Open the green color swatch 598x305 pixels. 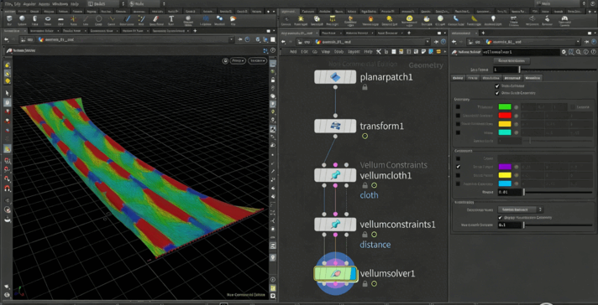[505, 107]
